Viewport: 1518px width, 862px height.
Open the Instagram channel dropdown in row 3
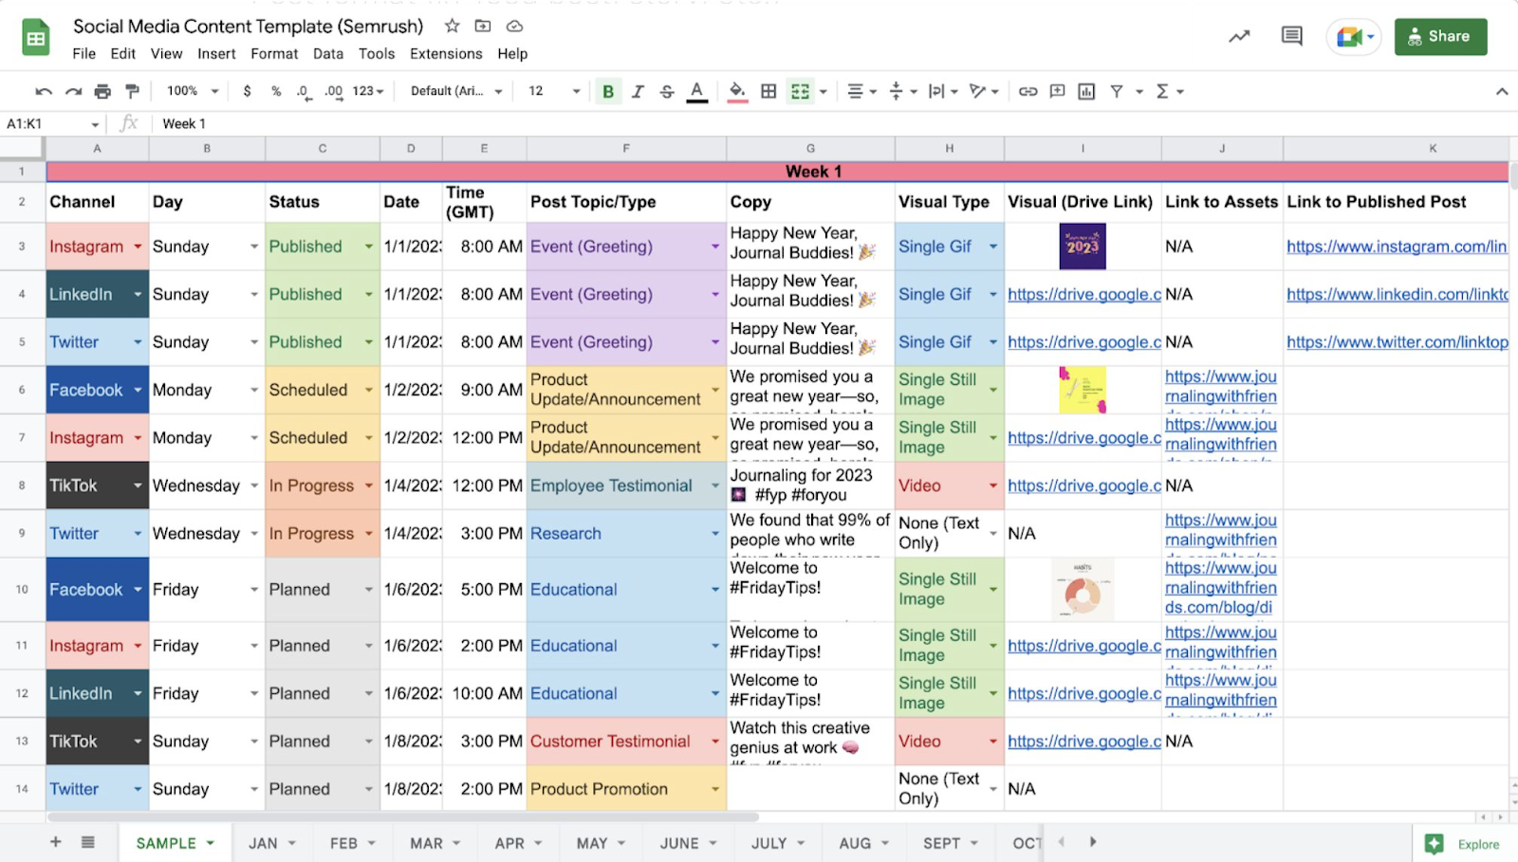tap(137, 246)
